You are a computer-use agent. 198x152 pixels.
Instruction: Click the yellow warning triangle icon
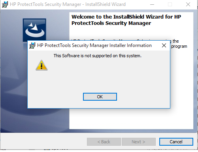point(41,65)
